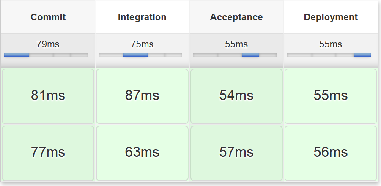Click the 55ms average under Acceptance

[x=236, y=44]
